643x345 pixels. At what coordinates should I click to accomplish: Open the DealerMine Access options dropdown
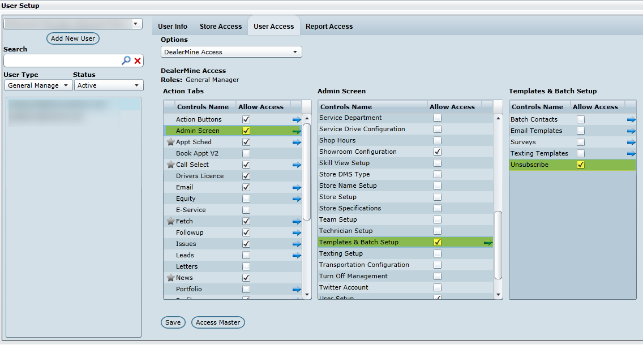(232, 52)
